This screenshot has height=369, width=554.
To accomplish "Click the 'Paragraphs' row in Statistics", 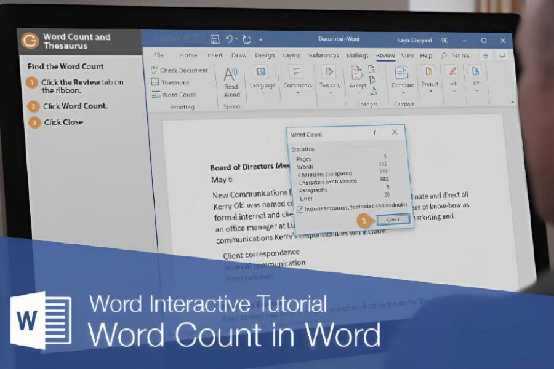I will [343, 189].
